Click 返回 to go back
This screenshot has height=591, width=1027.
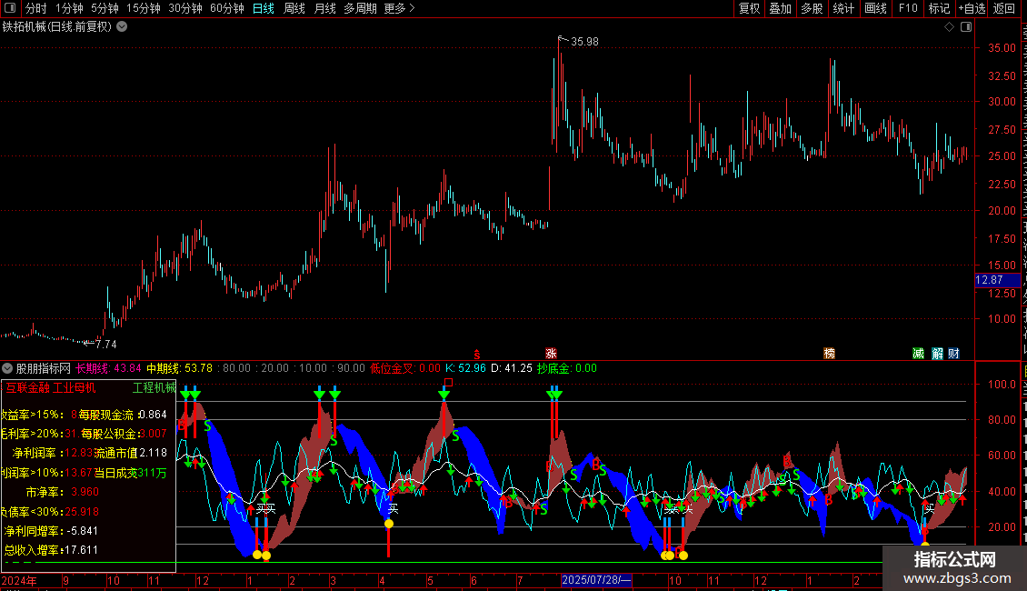pos(1004,8)
